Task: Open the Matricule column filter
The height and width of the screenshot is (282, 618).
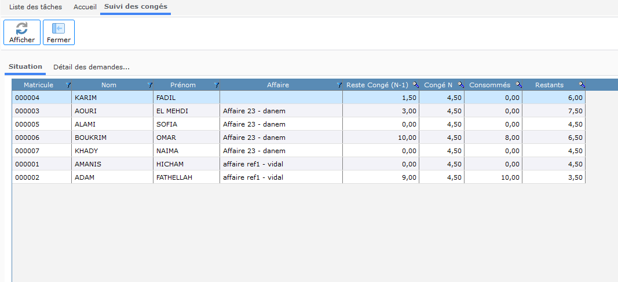Action: [68, 85]
